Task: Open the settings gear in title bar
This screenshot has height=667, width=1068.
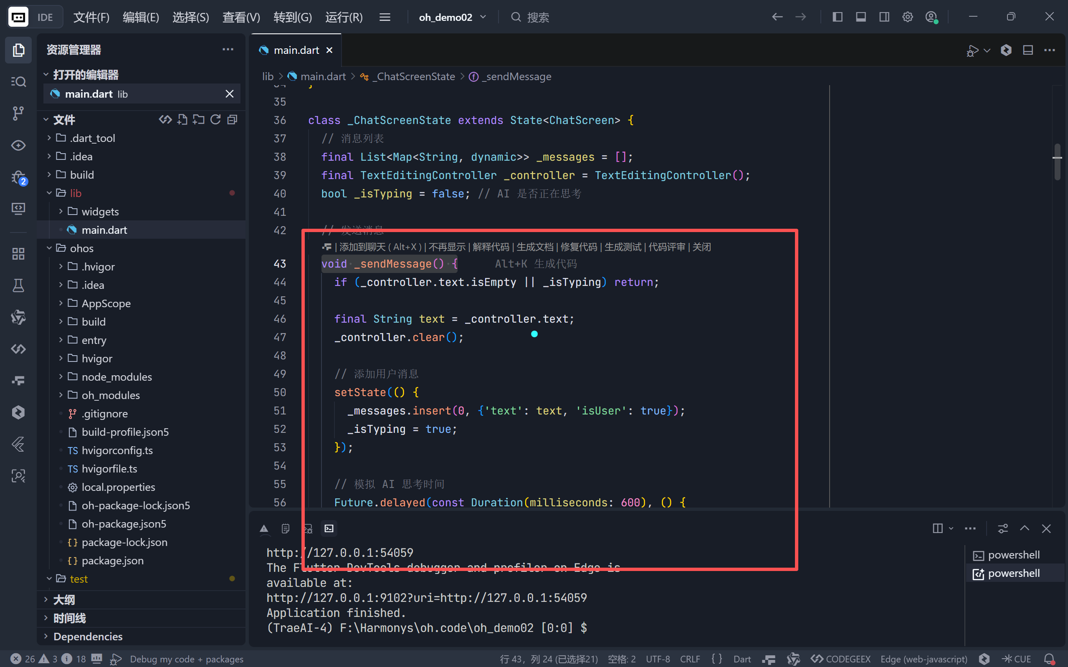Action: (x=907, y=17)
